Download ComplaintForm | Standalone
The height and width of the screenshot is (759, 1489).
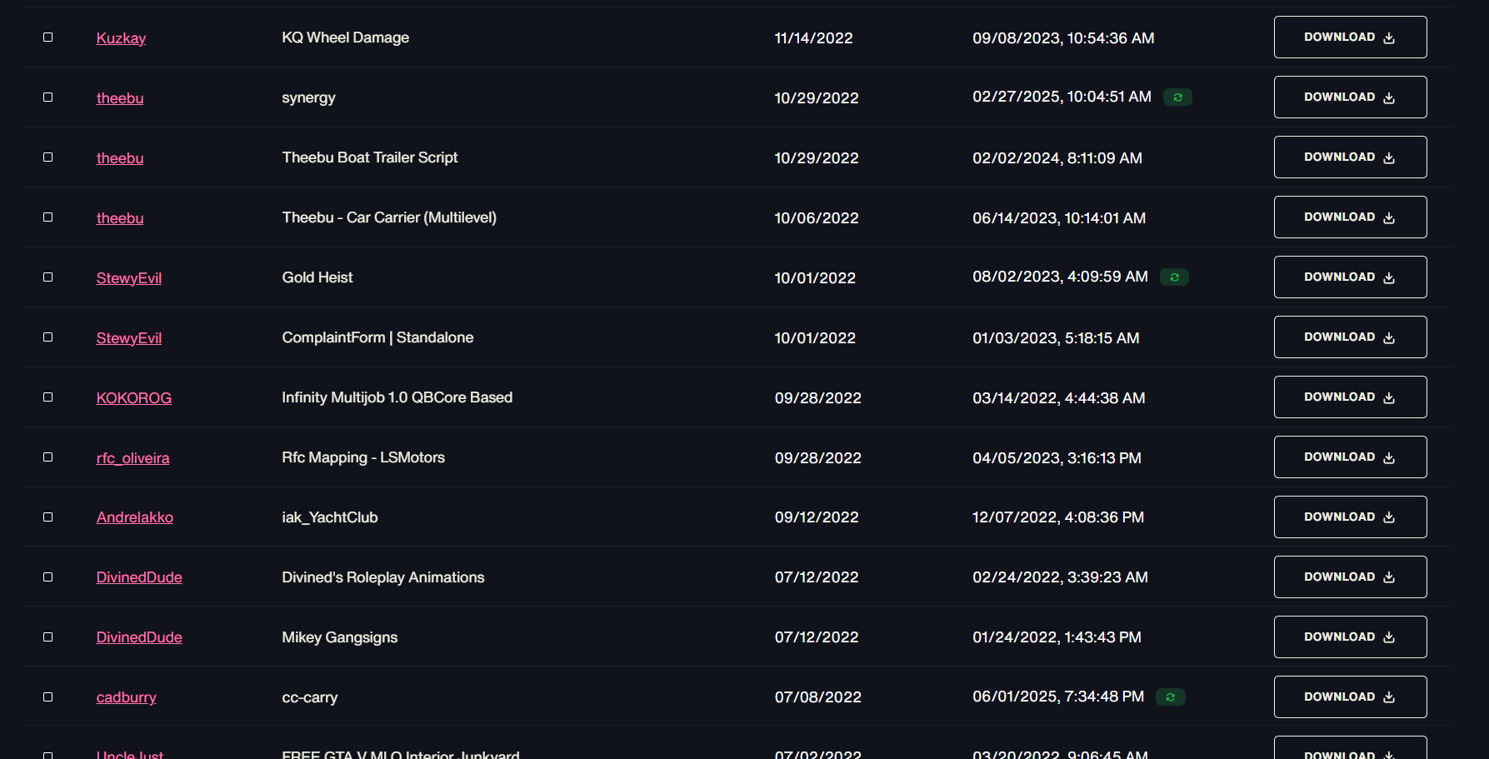1350,337
